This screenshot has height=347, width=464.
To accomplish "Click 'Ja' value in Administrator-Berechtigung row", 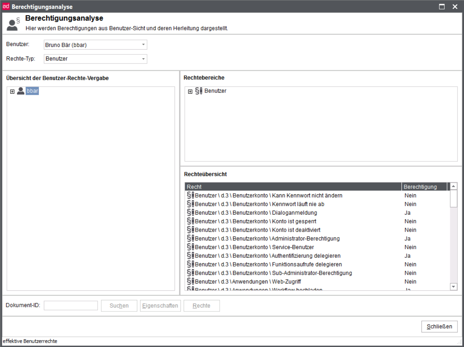I will point(407,239).
